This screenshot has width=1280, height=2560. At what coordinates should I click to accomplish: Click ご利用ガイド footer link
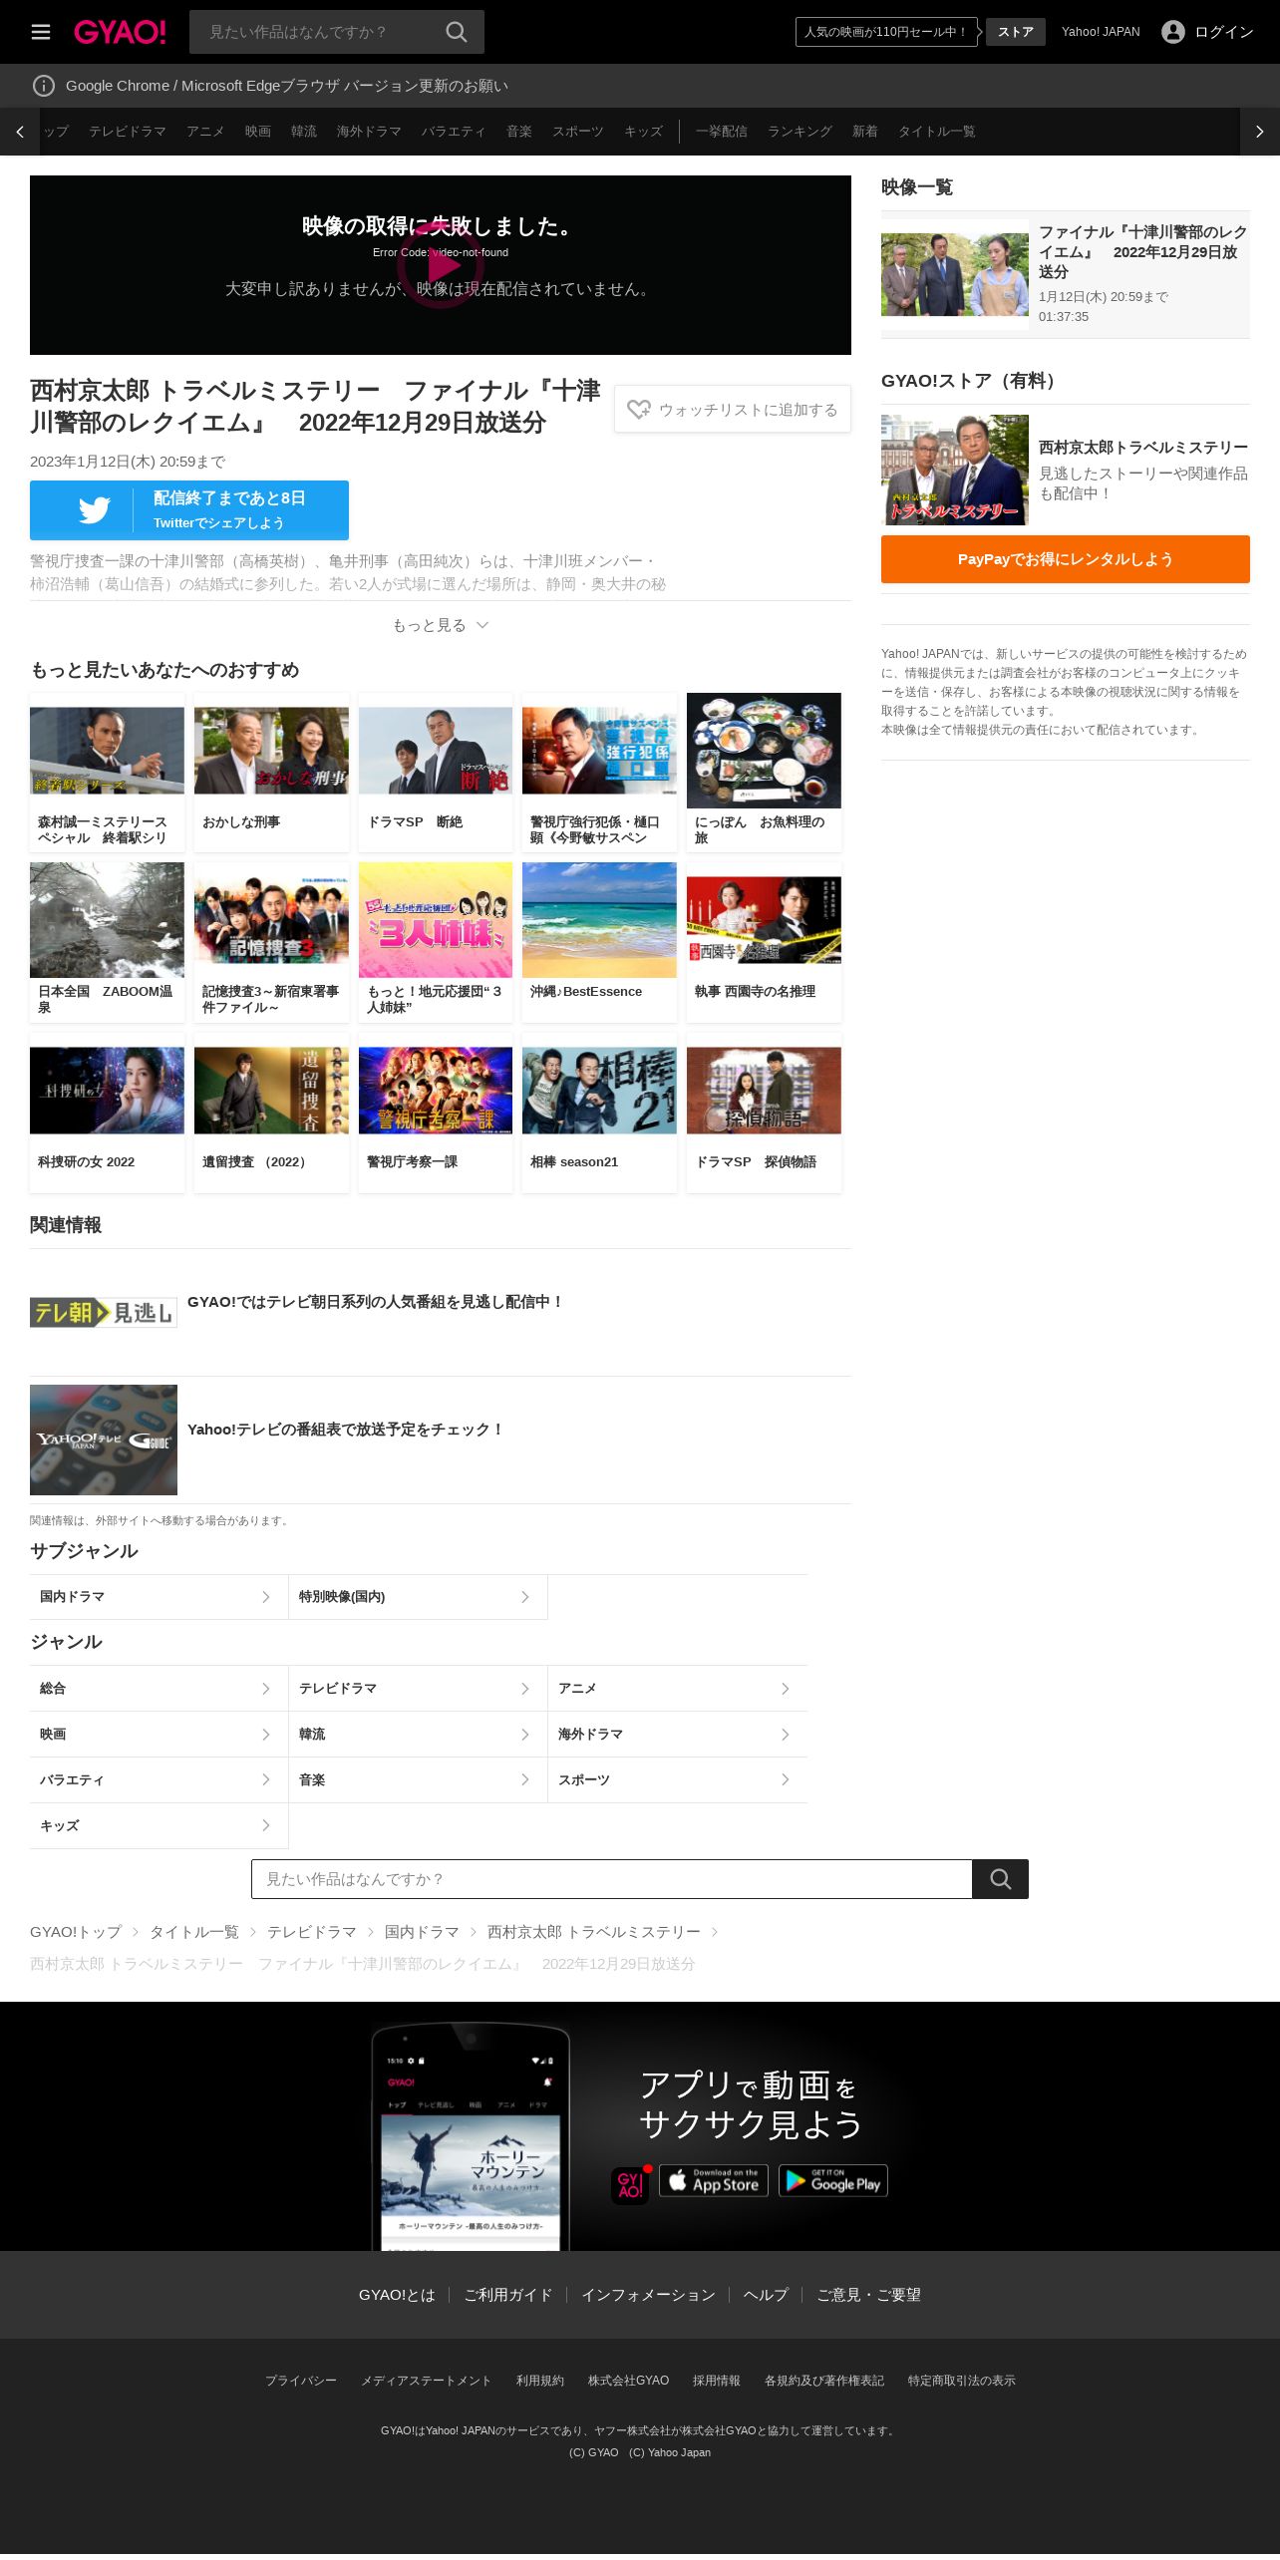click(x=508, y=2295)
